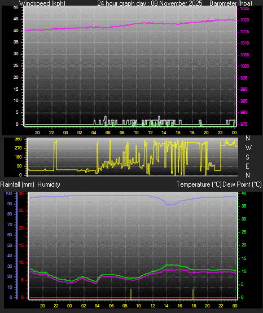Click the green 15 temperature axis value
263x313 pixels.
pyautogui.click(x=244, y=258)
